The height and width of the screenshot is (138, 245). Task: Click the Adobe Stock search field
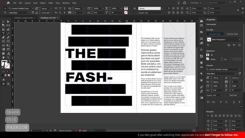pyautogui.click(x=215, y=3)
